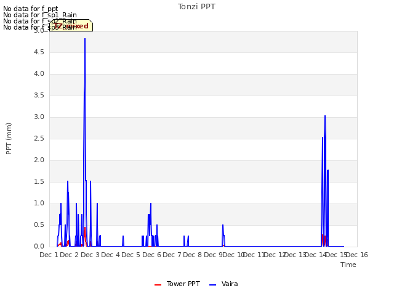Click the Vaira peak at 3.0 mm on Dec 14
This screenshot has width=394, height=296.
point(325,116)
